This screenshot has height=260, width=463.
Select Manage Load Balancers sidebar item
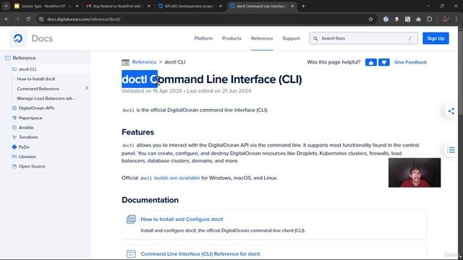pos(46,98)
